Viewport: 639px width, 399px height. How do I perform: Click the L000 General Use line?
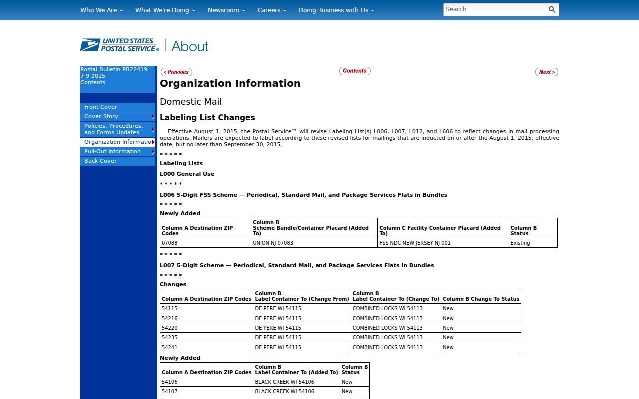(x=187, y=174)
